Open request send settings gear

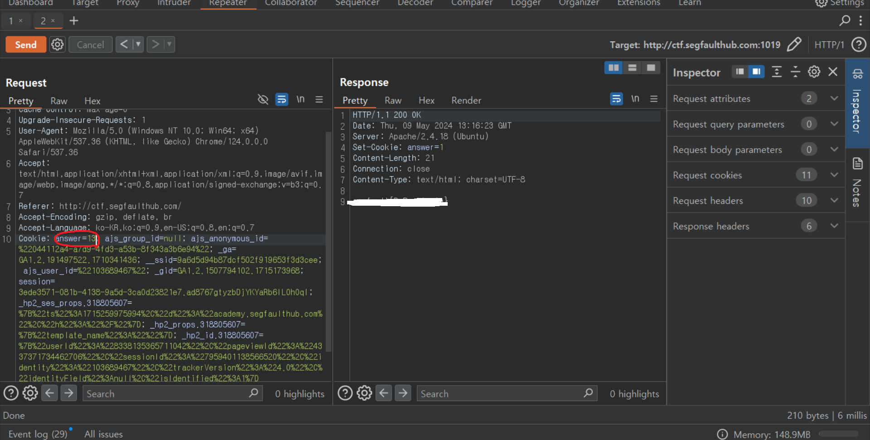57,44
